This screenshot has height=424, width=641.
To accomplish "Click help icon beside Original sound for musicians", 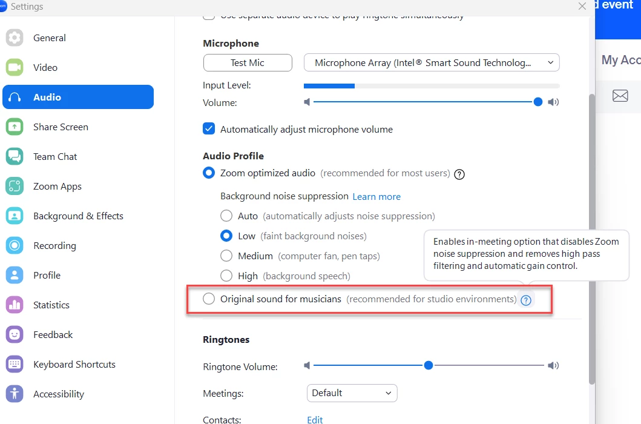I will coord(526,300).
